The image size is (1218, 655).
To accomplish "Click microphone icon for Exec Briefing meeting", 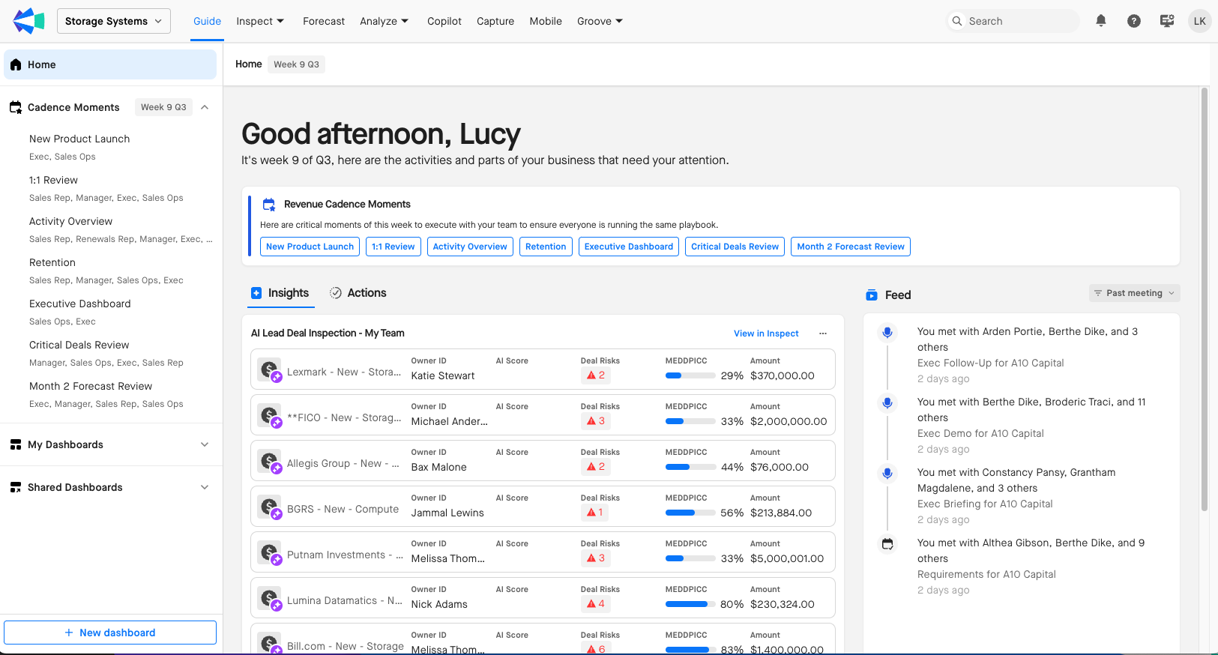I will (887, 473).
